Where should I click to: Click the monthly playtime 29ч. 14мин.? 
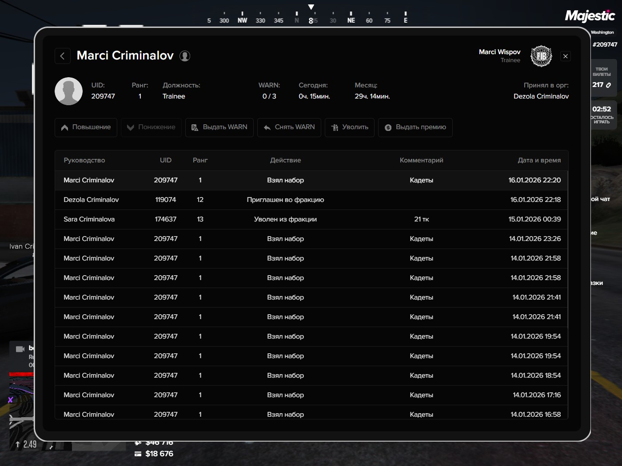pyautogui.click(x=372, y=96)
